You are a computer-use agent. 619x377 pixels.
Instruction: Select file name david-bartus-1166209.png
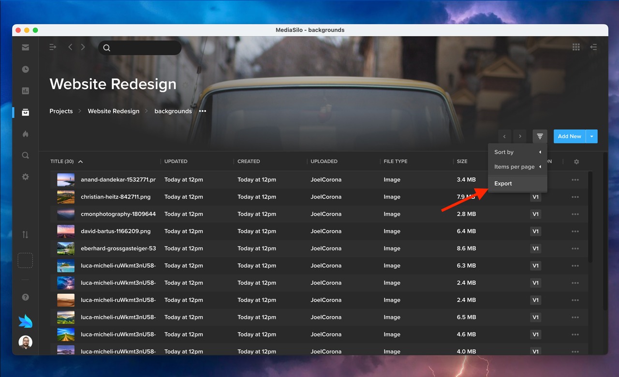(116, 232)
